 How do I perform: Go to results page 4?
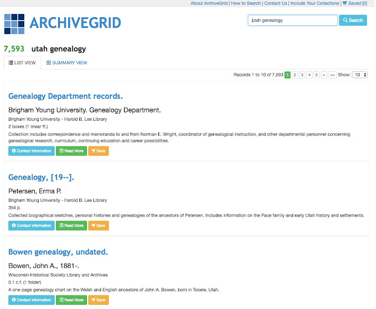[310, 75]
